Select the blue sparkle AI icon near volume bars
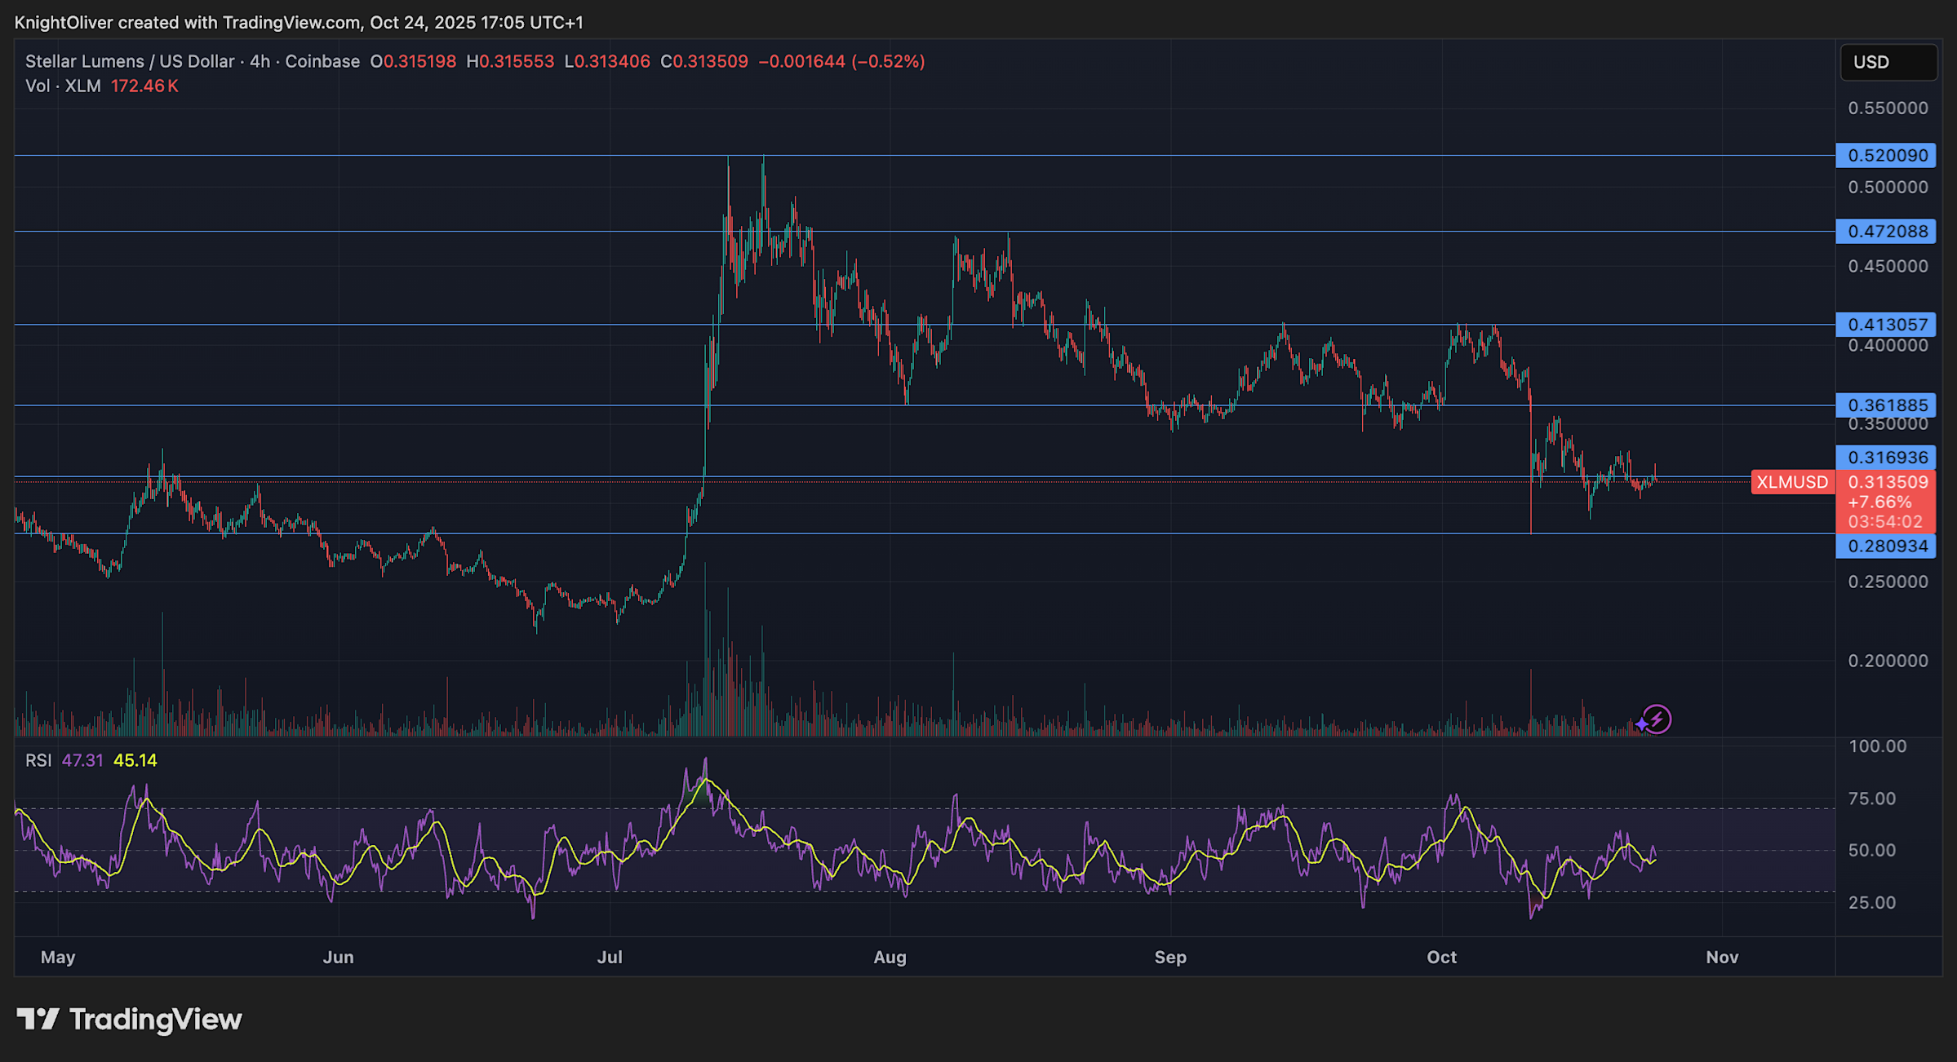 tap(1641, 724)
